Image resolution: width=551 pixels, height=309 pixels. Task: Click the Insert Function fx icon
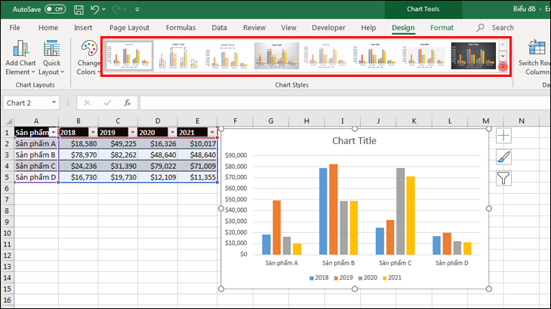tap(128, 102)
